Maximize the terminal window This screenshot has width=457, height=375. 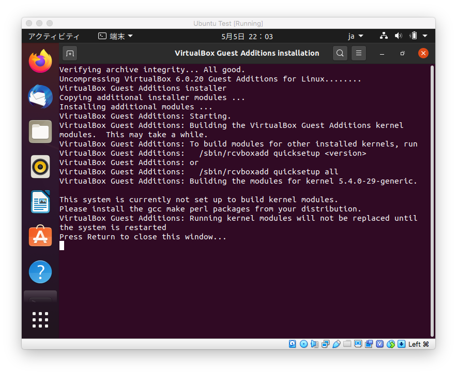pyautogui.click(x=403, y=54)
